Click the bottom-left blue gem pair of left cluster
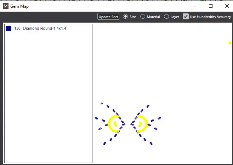The height and width of the screenshot is (165, 233). coord(104,143)
